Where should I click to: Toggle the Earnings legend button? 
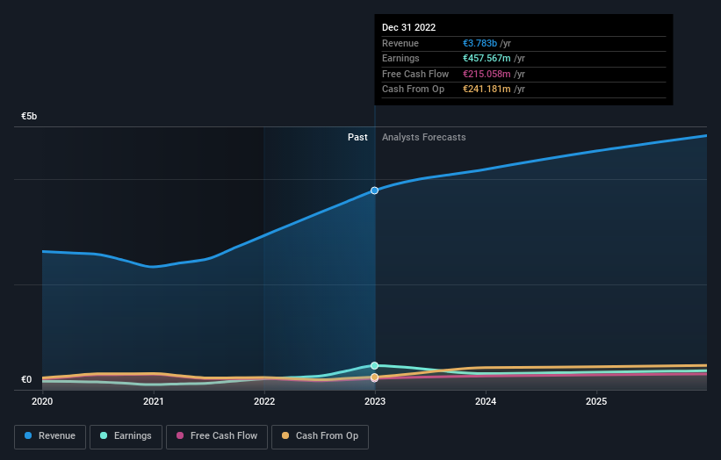point(126,436)
